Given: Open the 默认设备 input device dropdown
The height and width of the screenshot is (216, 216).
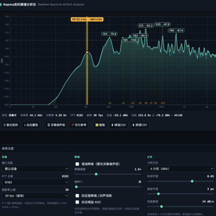Looking at the screenshot, I should point(35,169).
